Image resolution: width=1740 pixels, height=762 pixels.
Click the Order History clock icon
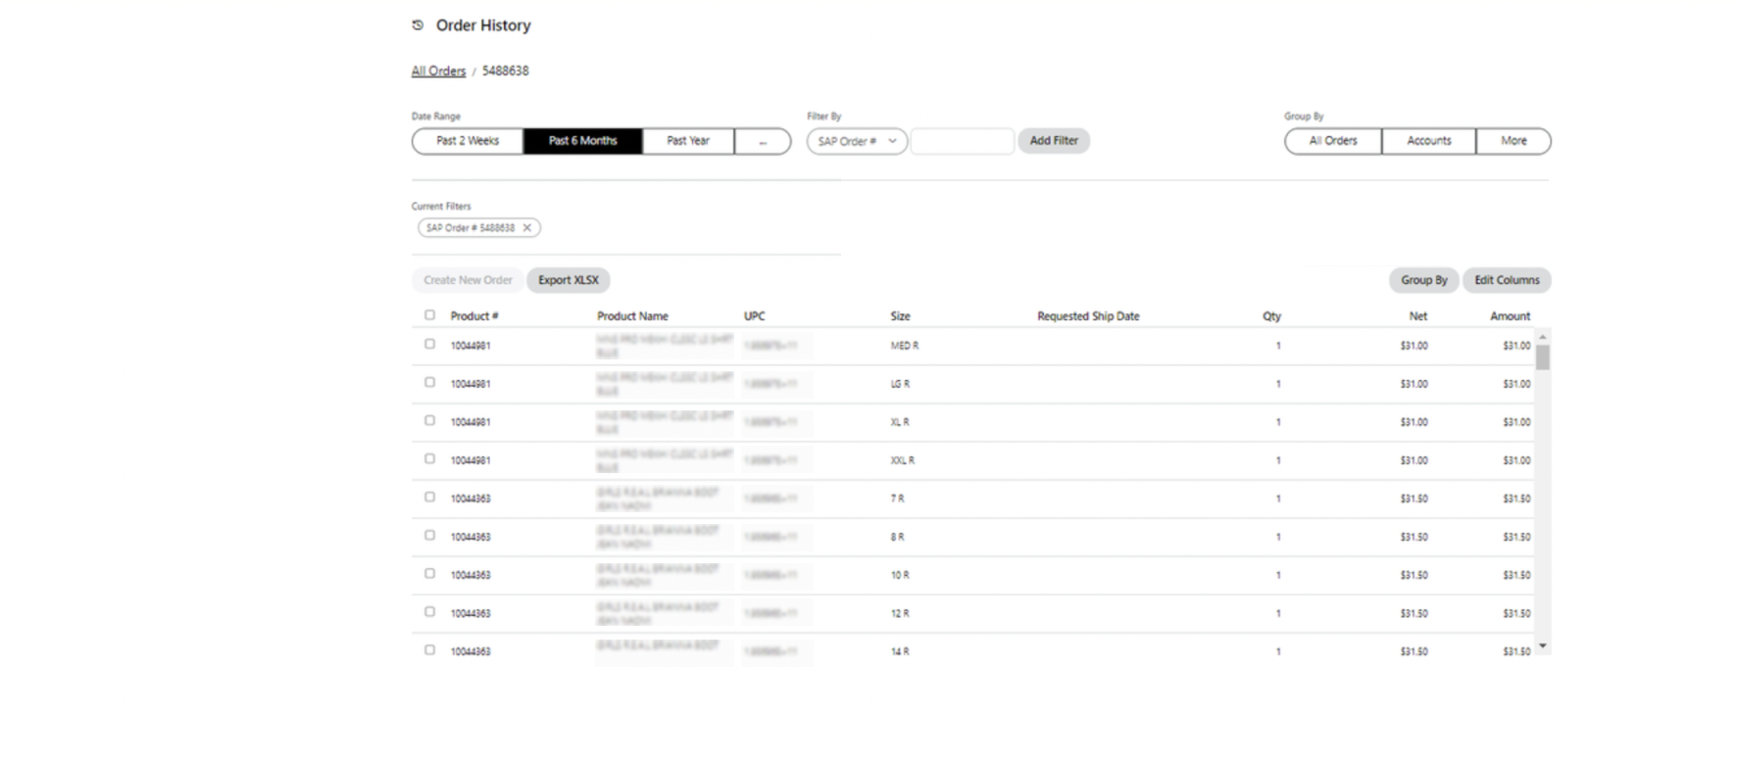418,25
